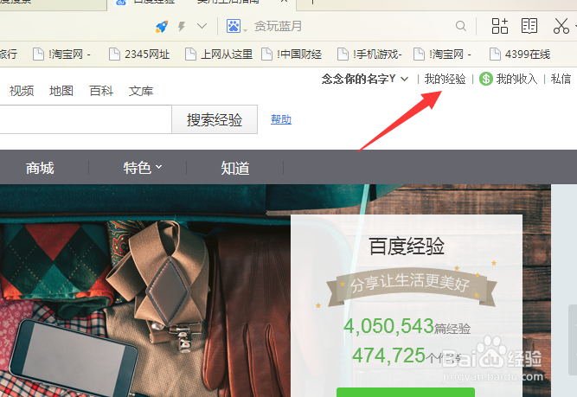
Task: Click the magnifier search icon in toolbar
Action: pos(461,26)
